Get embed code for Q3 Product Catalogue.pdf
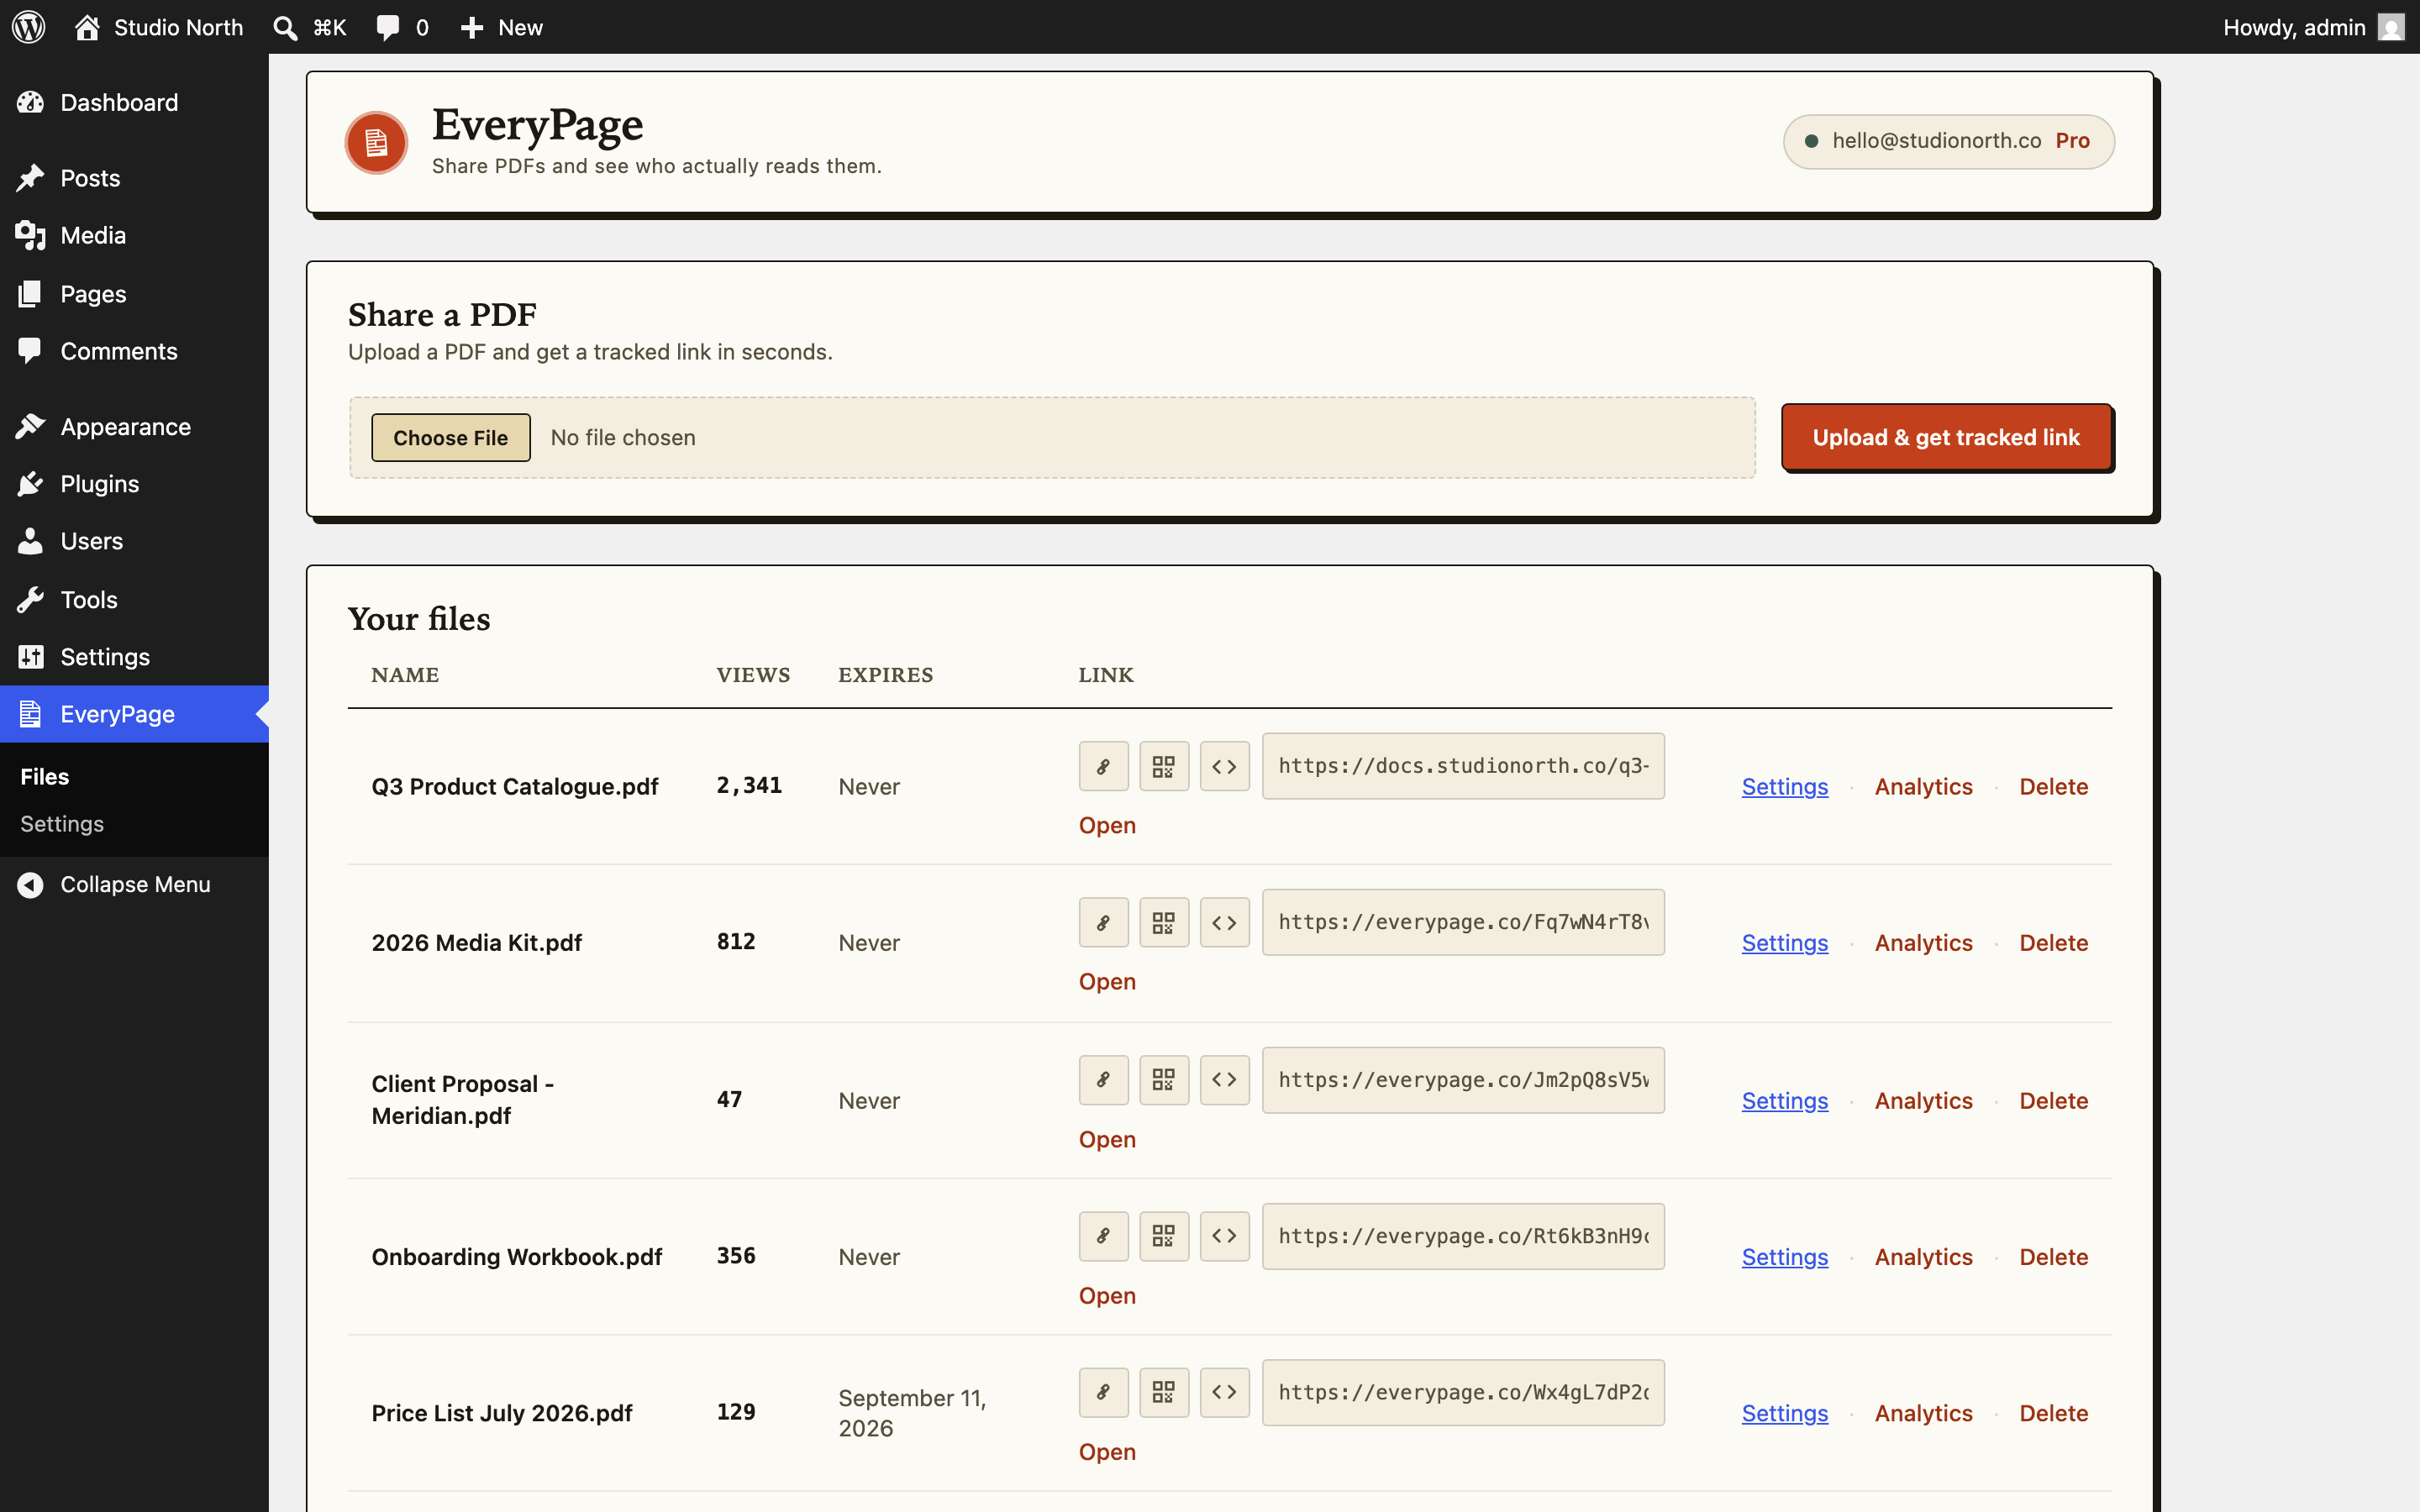 [x=1225, y=766]
